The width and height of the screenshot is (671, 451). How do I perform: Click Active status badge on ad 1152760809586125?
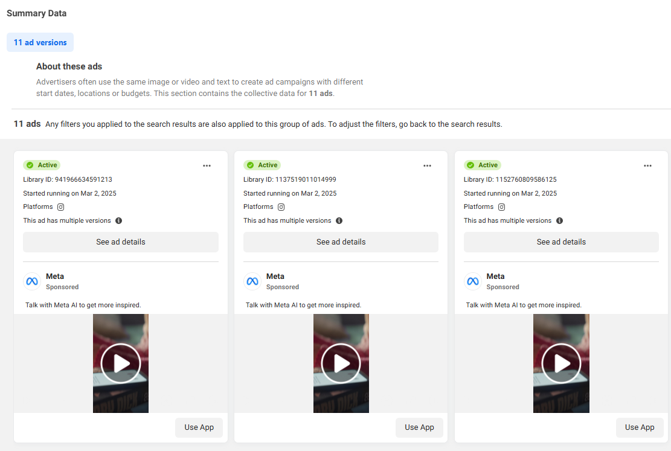[x=483, y=165]
